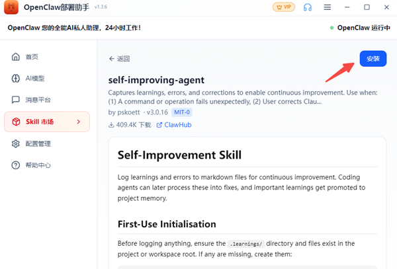Select Skill 市场 in sidebar
Viewport: 397px width, 269px height.
[47, 122]
